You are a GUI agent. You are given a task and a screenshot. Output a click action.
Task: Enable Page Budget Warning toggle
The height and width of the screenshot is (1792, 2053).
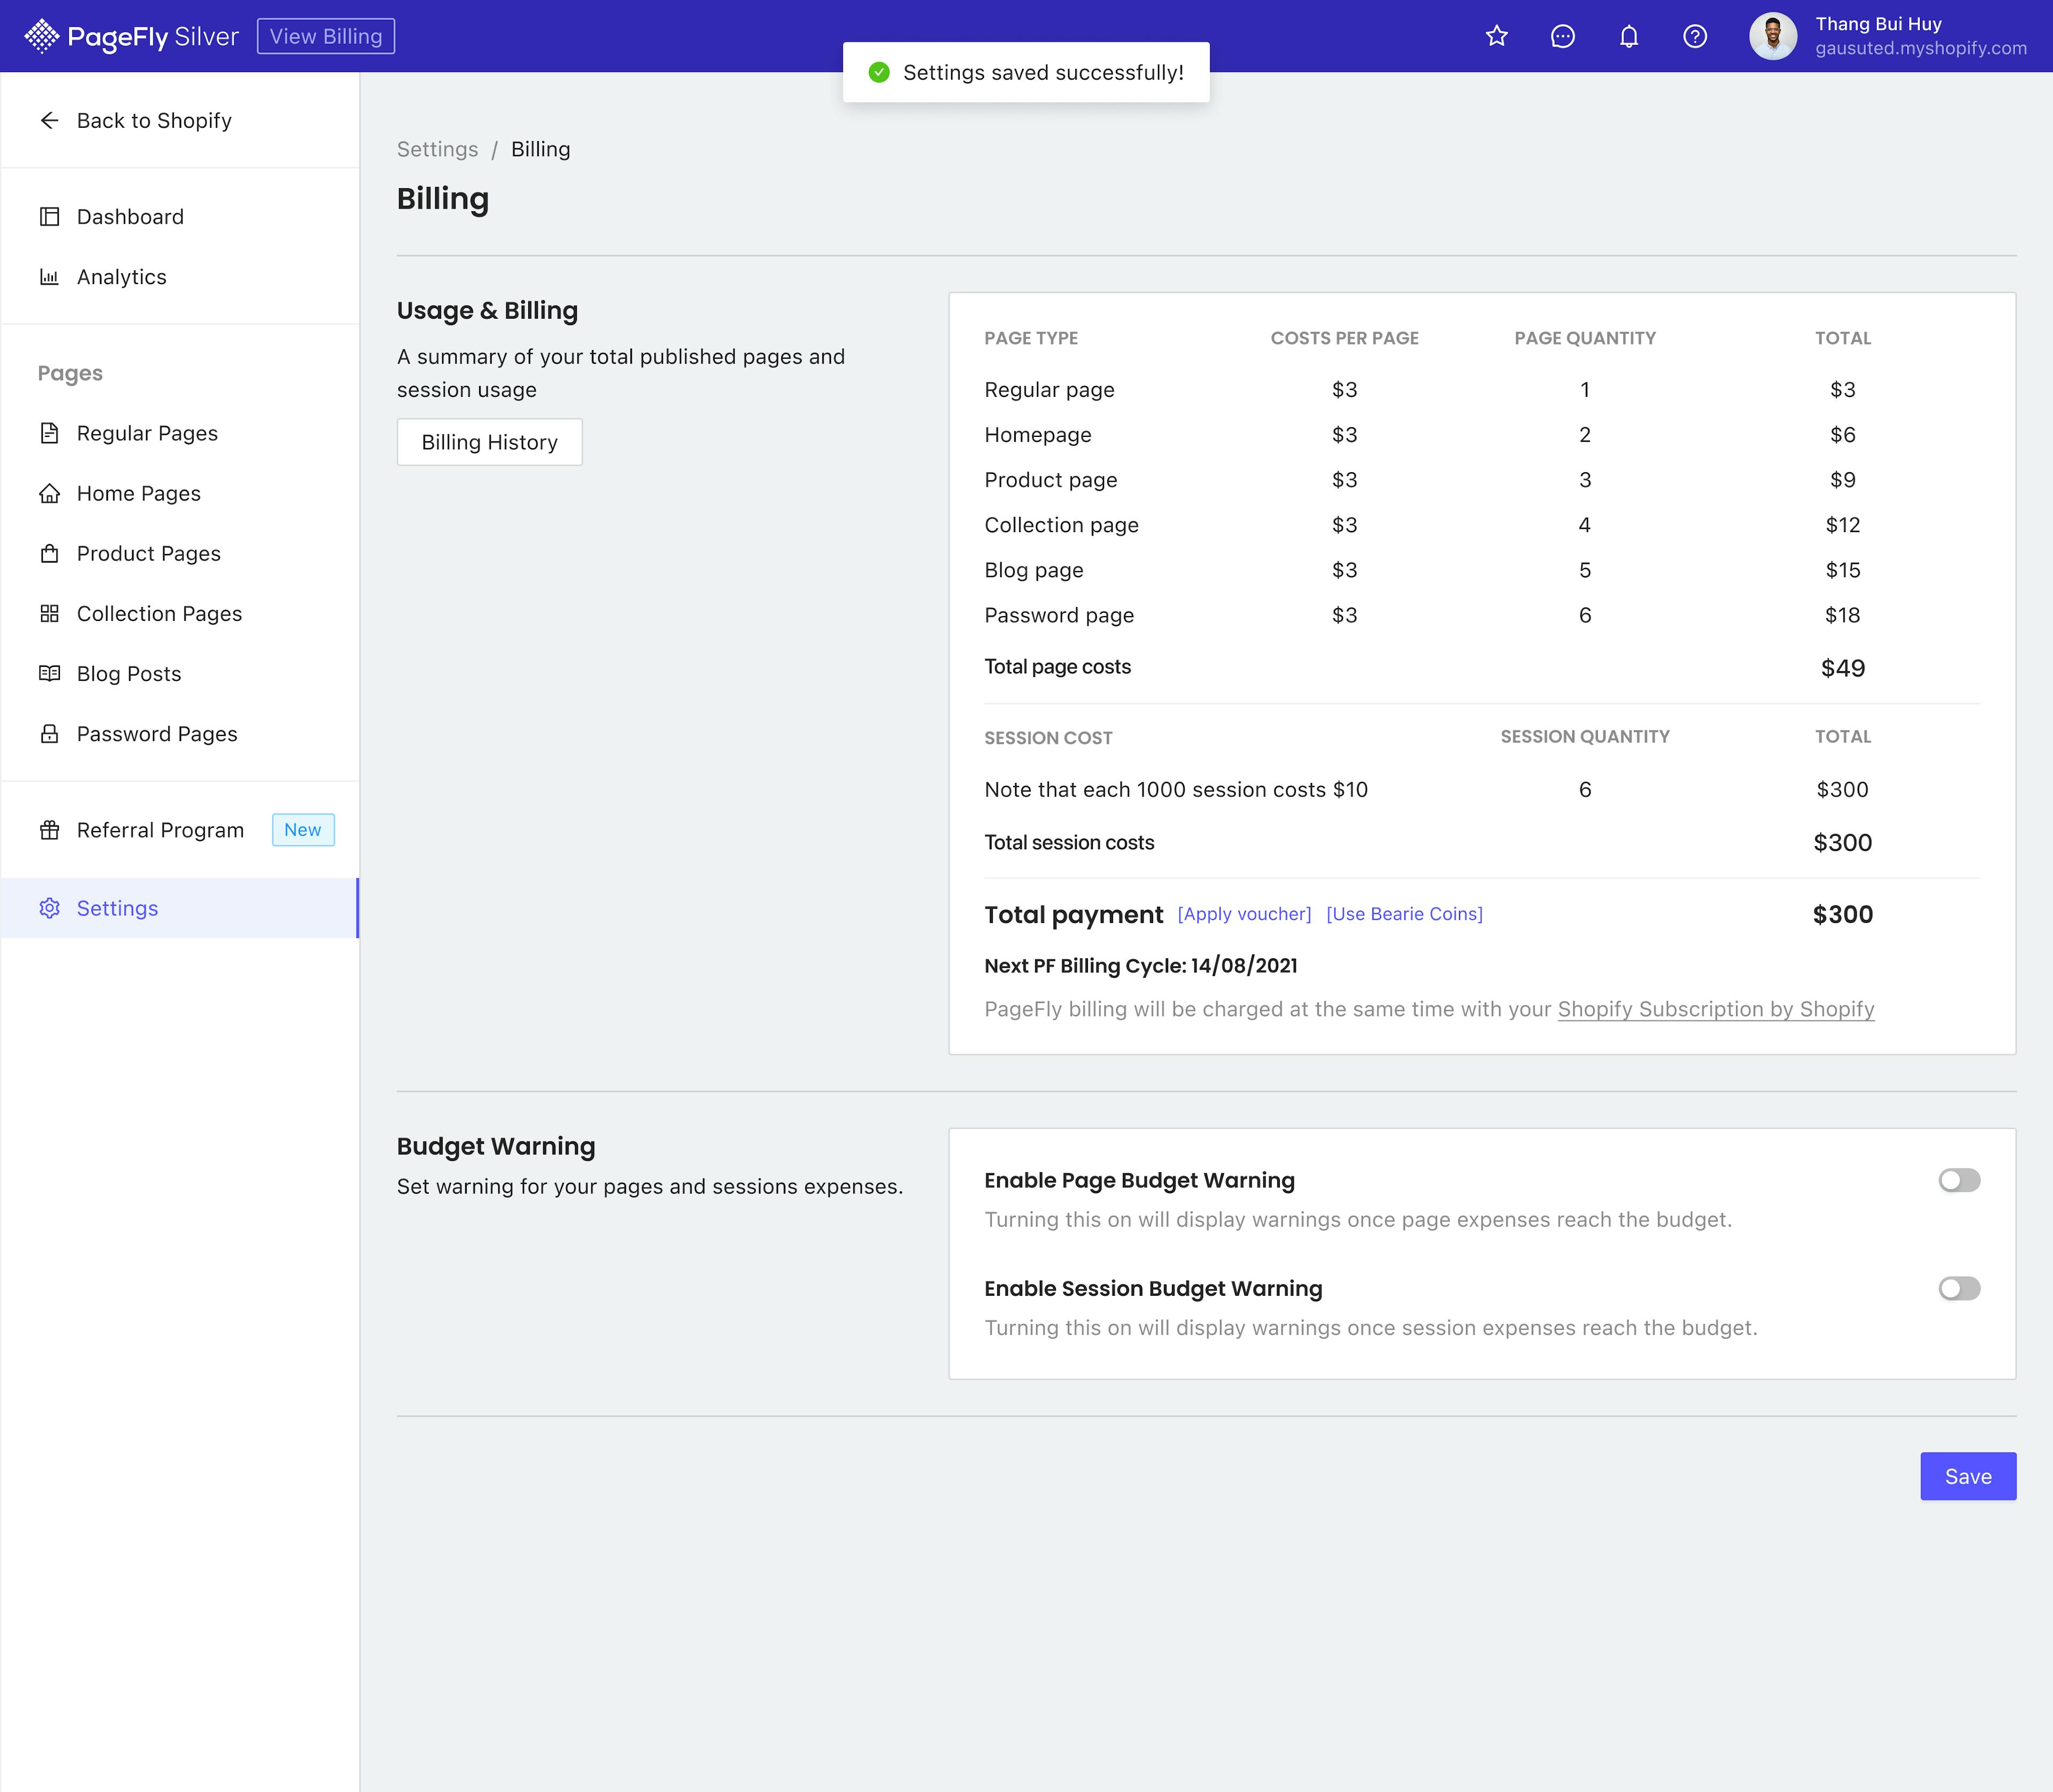[x=1958, y=1180]
